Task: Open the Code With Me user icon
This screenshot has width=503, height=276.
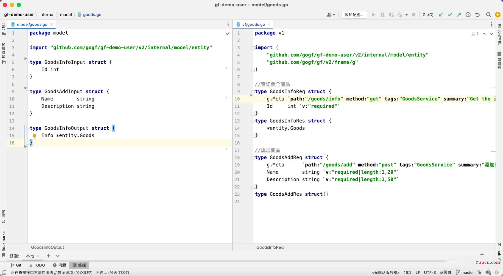Action: point(329,15)
